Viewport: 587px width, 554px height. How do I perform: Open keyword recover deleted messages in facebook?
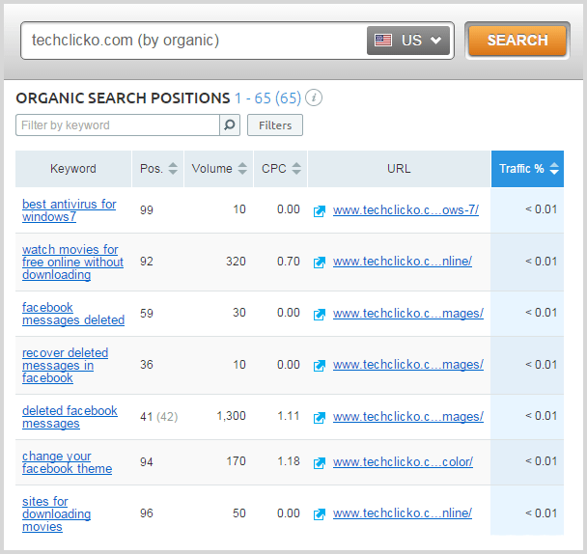65,366
